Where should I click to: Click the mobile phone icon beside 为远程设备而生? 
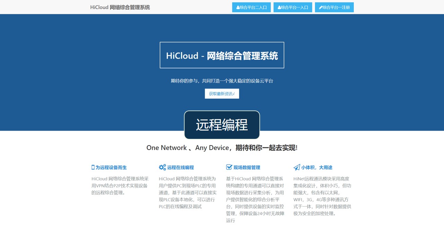93,167
